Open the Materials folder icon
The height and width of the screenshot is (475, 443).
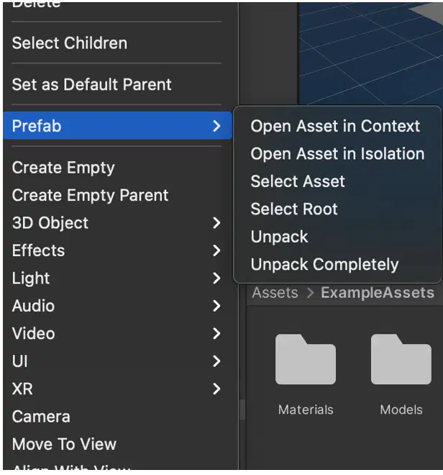(305, 359)
